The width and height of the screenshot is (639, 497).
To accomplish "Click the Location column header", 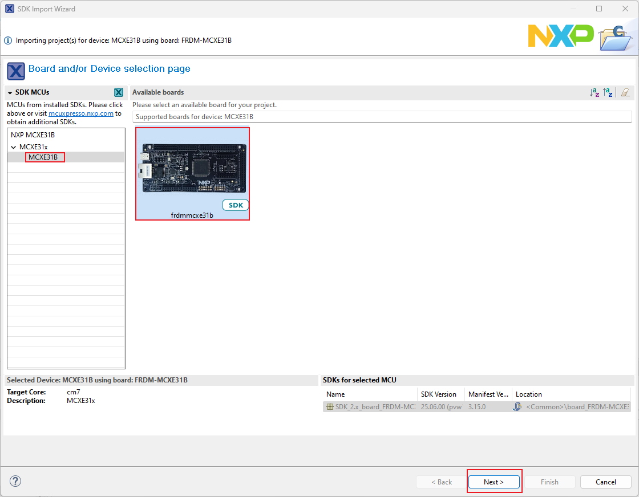I will tap(528, 394).
